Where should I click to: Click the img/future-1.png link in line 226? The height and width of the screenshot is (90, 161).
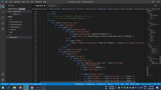coord(93,63)
